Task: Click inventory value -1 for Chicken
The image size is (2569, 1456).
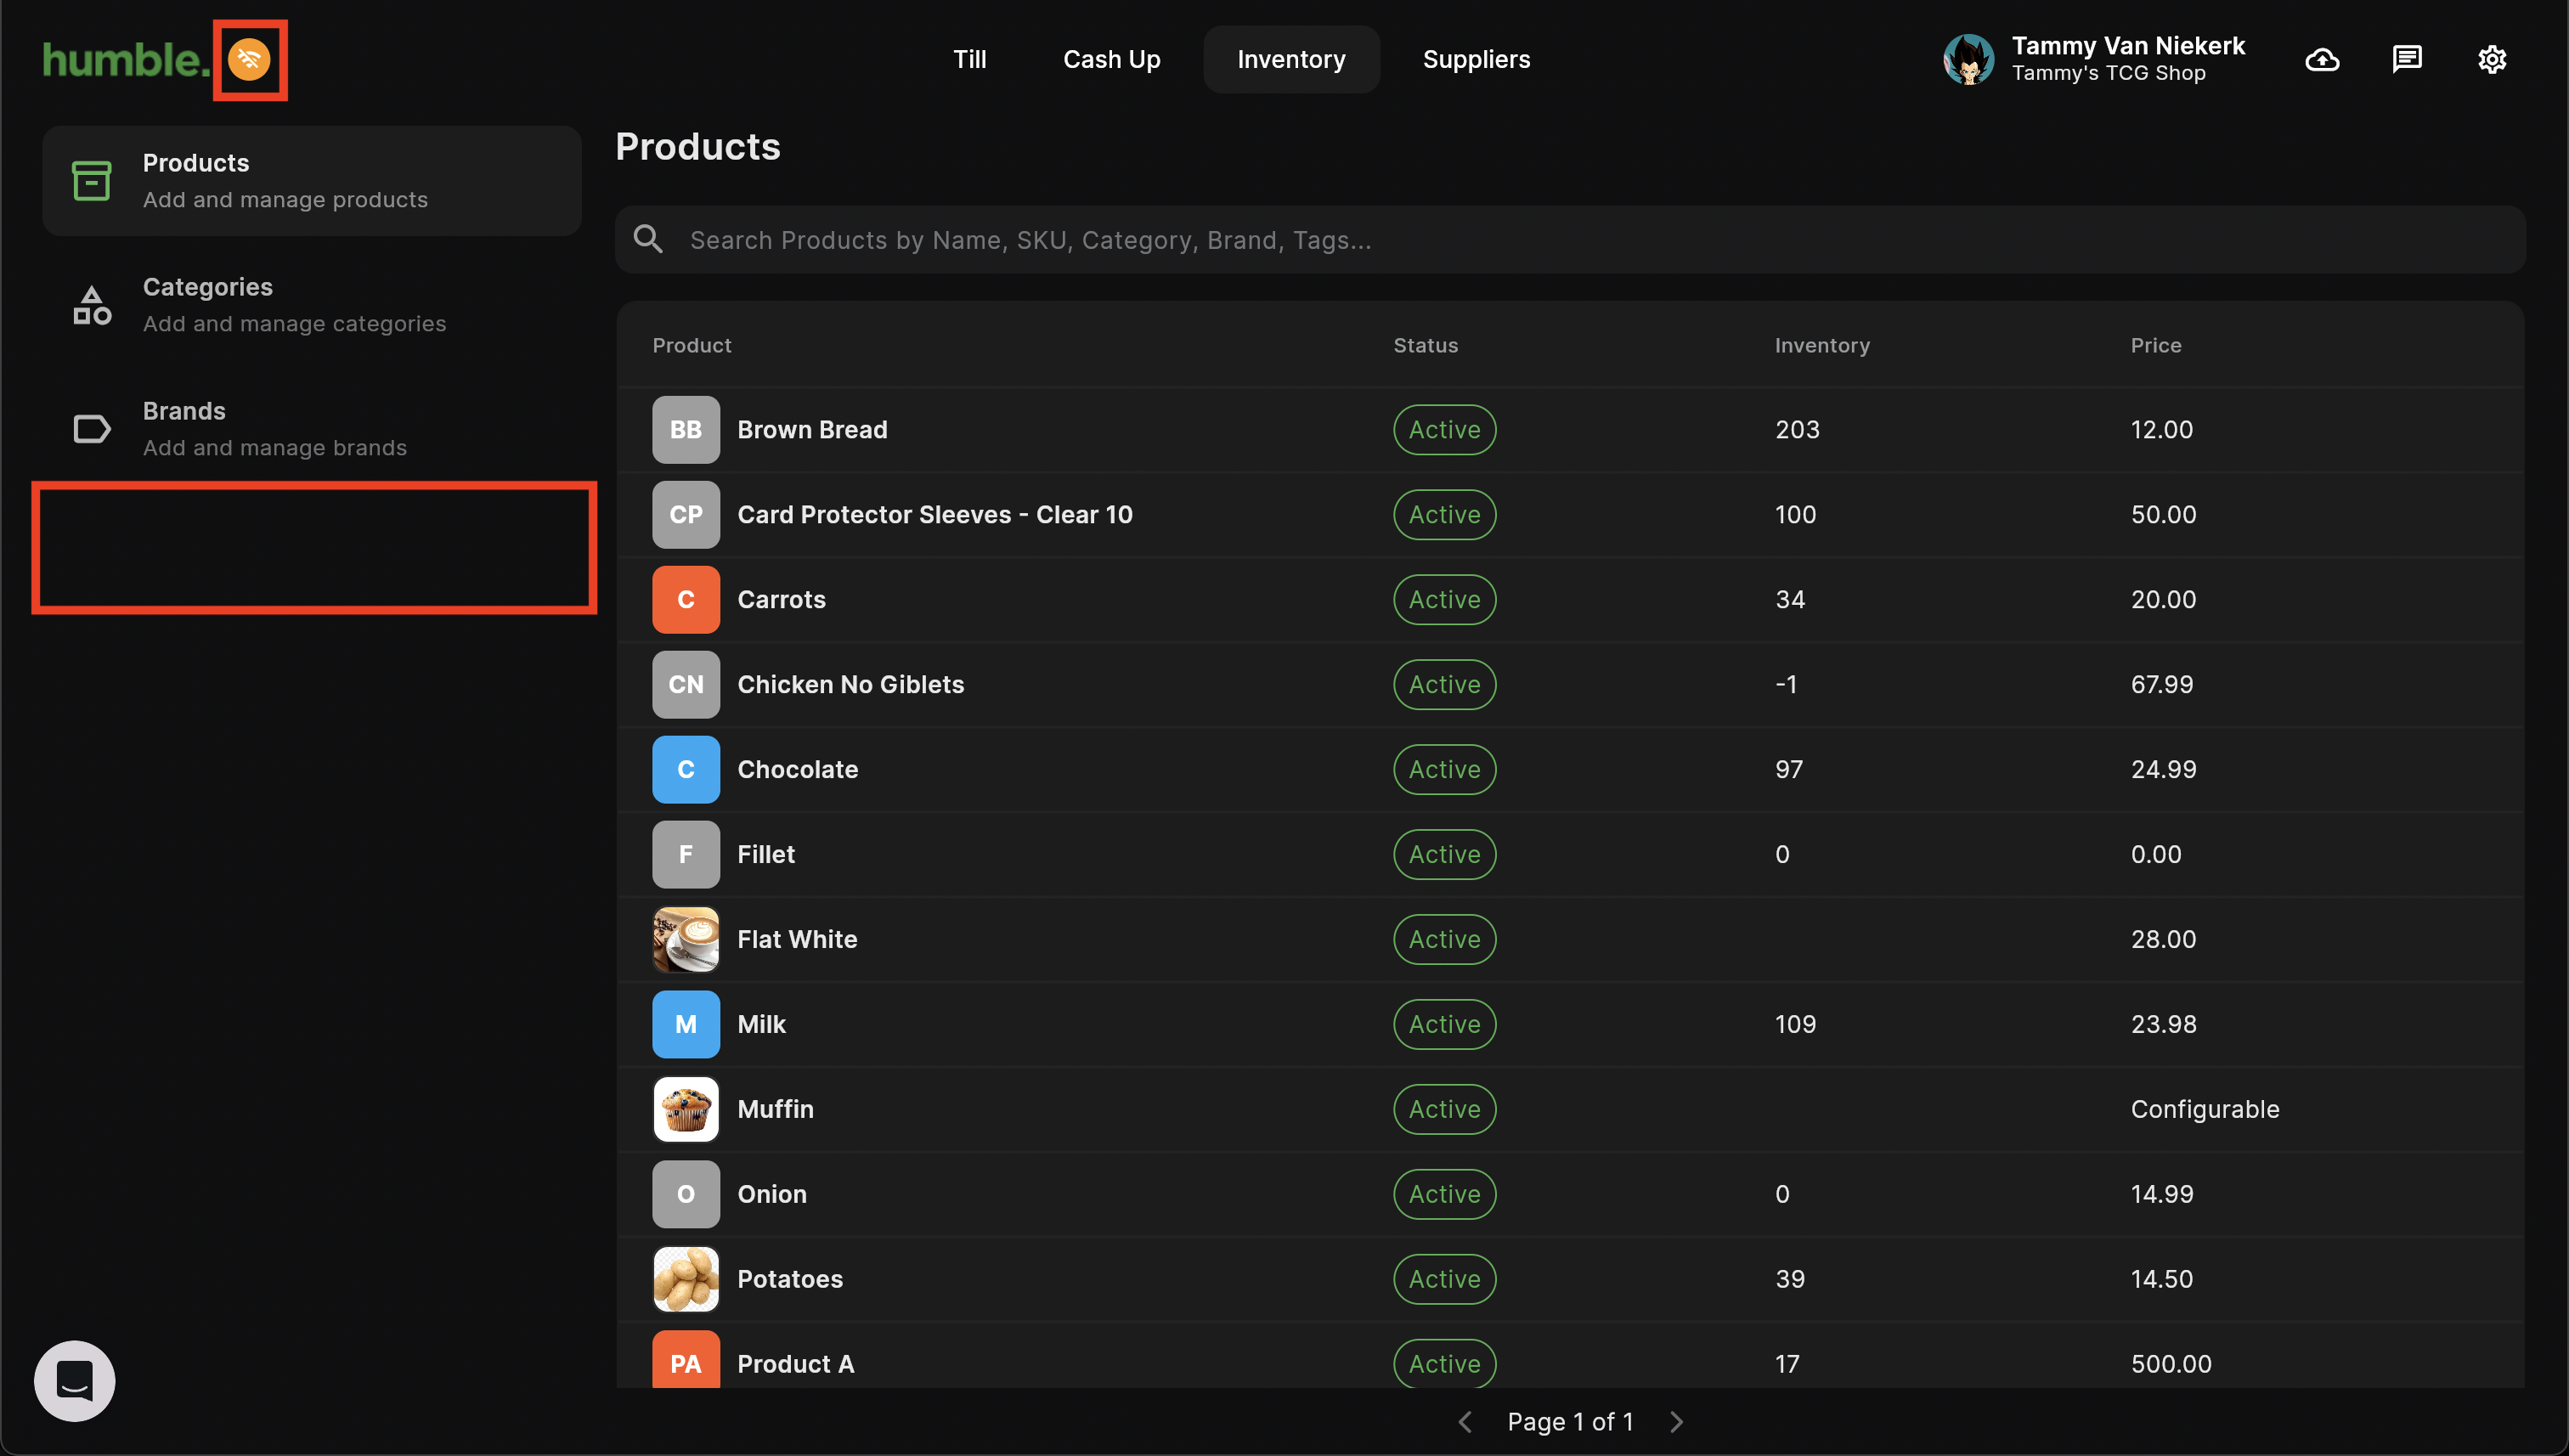Action: (1786, 684)
